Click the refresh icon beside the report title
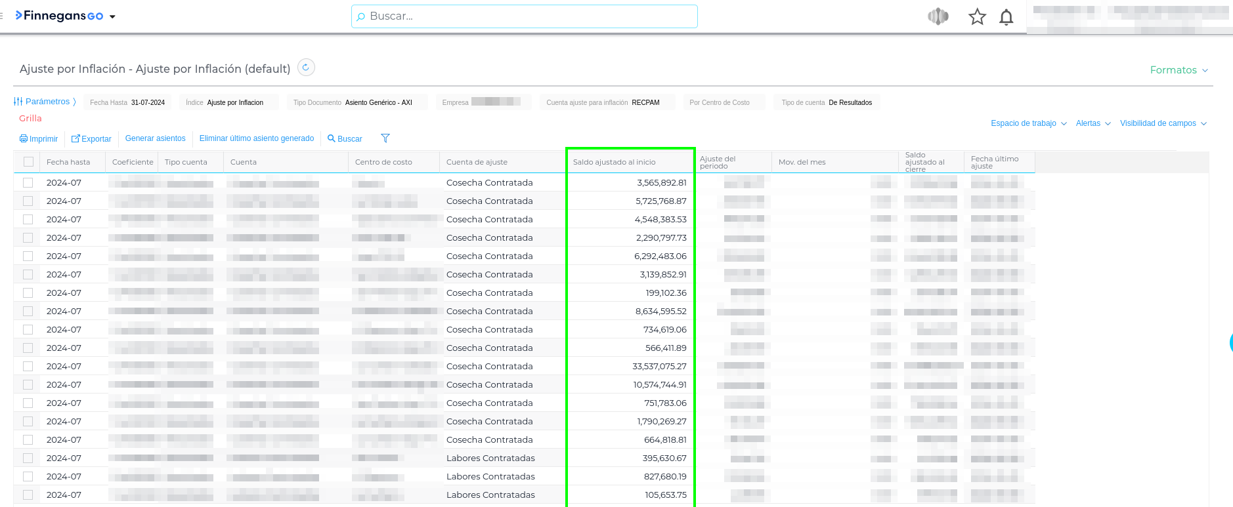This screenshot has height=507, width=1233. click(x=306, y=68)
